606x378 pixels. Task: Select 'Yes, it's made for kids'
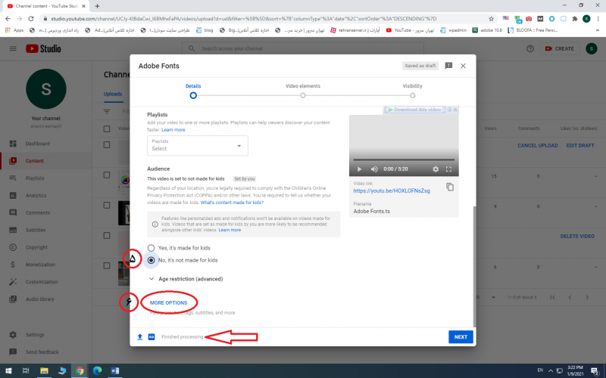[151, 248]
